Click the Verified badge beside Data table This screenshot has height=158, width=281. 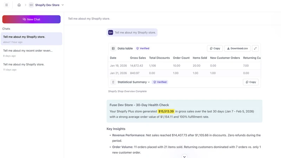(143, 48)
